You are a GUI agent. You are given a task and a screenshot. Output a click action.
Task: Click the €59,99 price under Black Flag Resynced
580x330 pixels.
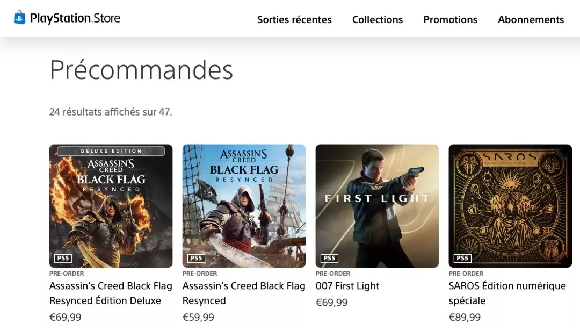198,317
